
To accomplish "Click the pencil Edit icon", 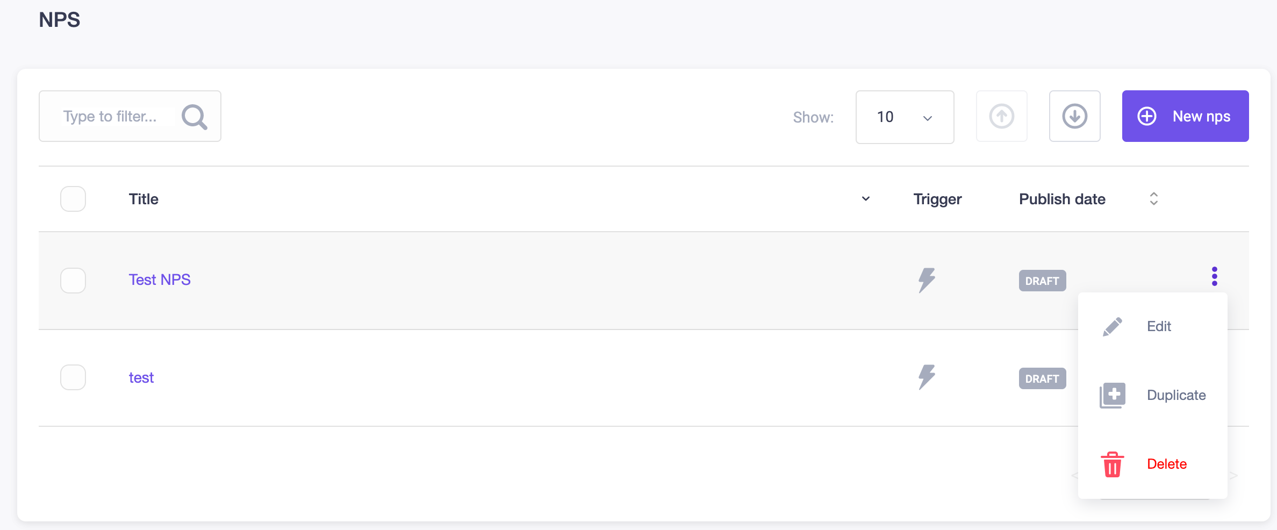I will 1112,326.
